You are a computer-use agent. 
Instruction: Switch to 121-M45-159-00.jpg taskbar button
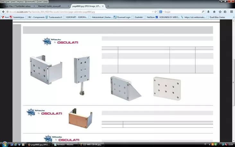coord(91,145)
